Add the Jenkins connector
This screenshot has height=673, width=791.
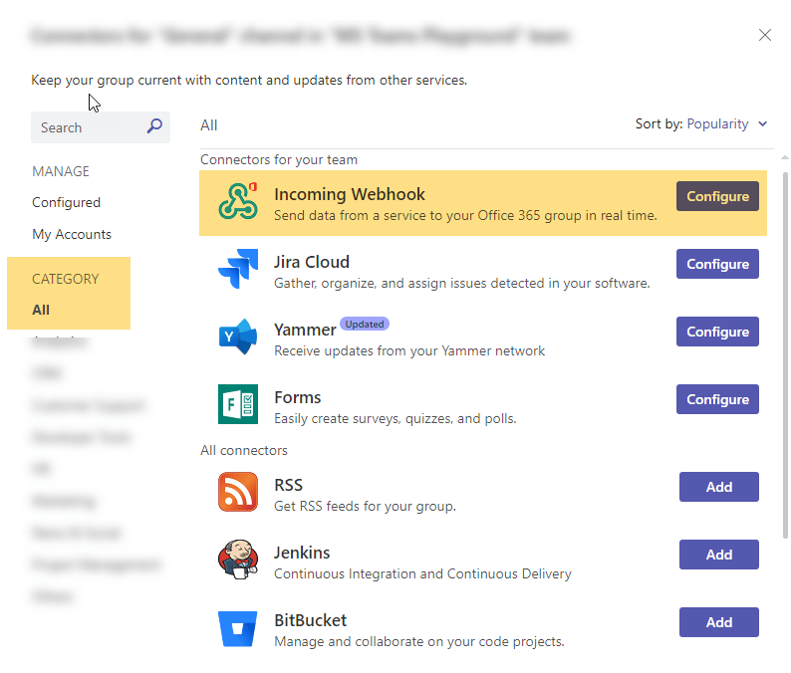(x=718, y=555)
